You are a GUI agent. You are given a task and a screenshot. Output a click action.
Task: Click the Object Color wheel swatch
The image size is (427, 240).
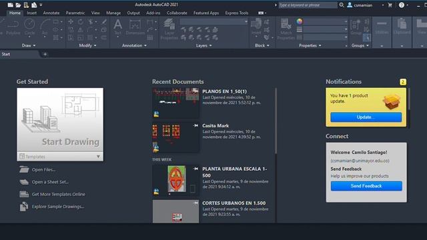coord(300,21)
